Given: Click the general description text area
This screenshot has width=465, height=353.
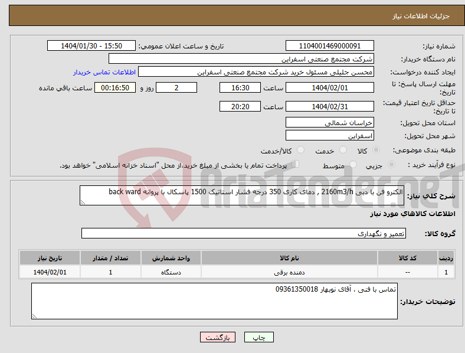Looking at the screenshot, I should tap(242, 195).
